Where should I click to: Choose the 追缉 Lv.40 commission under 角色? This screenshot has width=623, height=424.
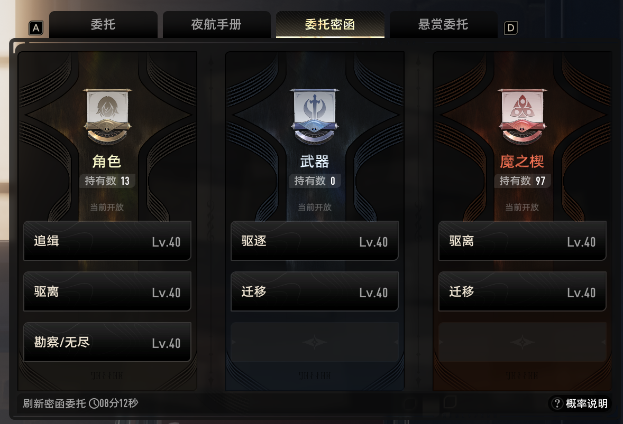pyautogui.click(x=107, y=241)
